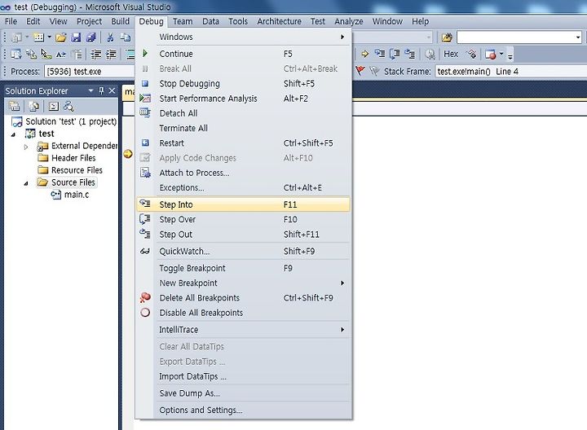This screenshot has height=430, width=587.
Task: Select Toggle Breakpoint menu item
Action: click(243, 268)
